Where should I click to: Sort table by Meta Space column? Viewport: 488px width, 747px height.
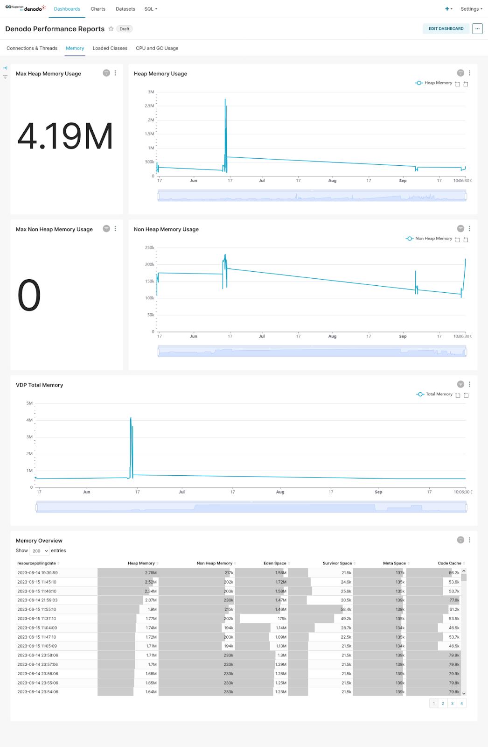pyautogui.click(x=396, y=564)
